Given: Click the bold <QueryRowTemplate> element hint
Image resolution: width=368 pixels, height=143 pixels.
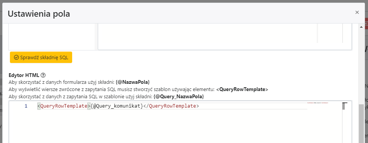Looking at the screenshot, I should coord(242,90).
